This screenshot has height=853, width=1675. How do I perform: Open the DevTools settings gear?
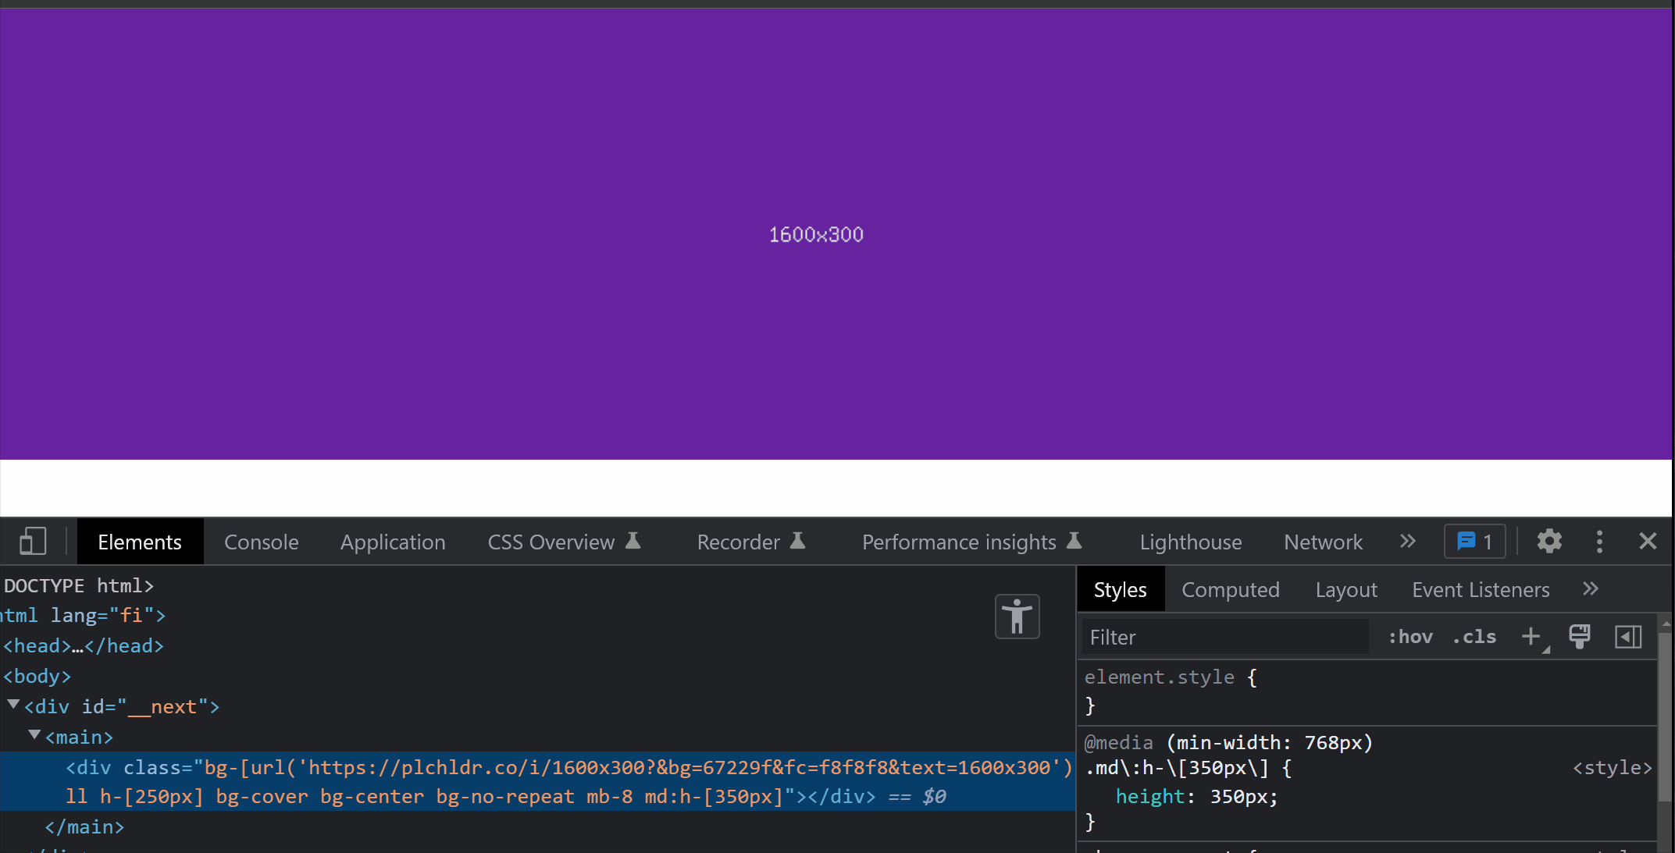pyautogui.click(x=1548, y=541)
